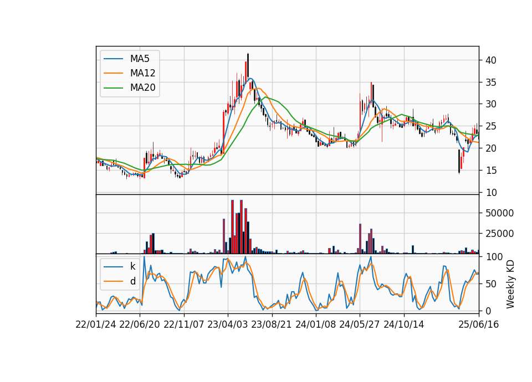The image size is (532, 382).
Task: Click the d legend label in KD panel
Action: coord(132,281)
